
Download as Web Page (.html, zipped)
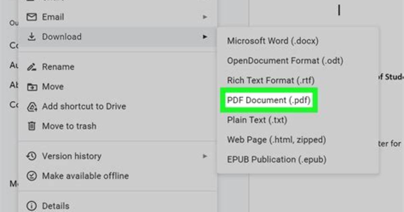coord(298,140)
